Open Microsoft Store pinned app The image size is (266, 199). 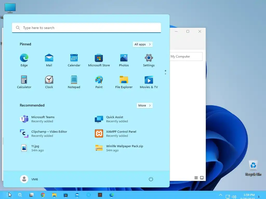click(x=99, y=60)
